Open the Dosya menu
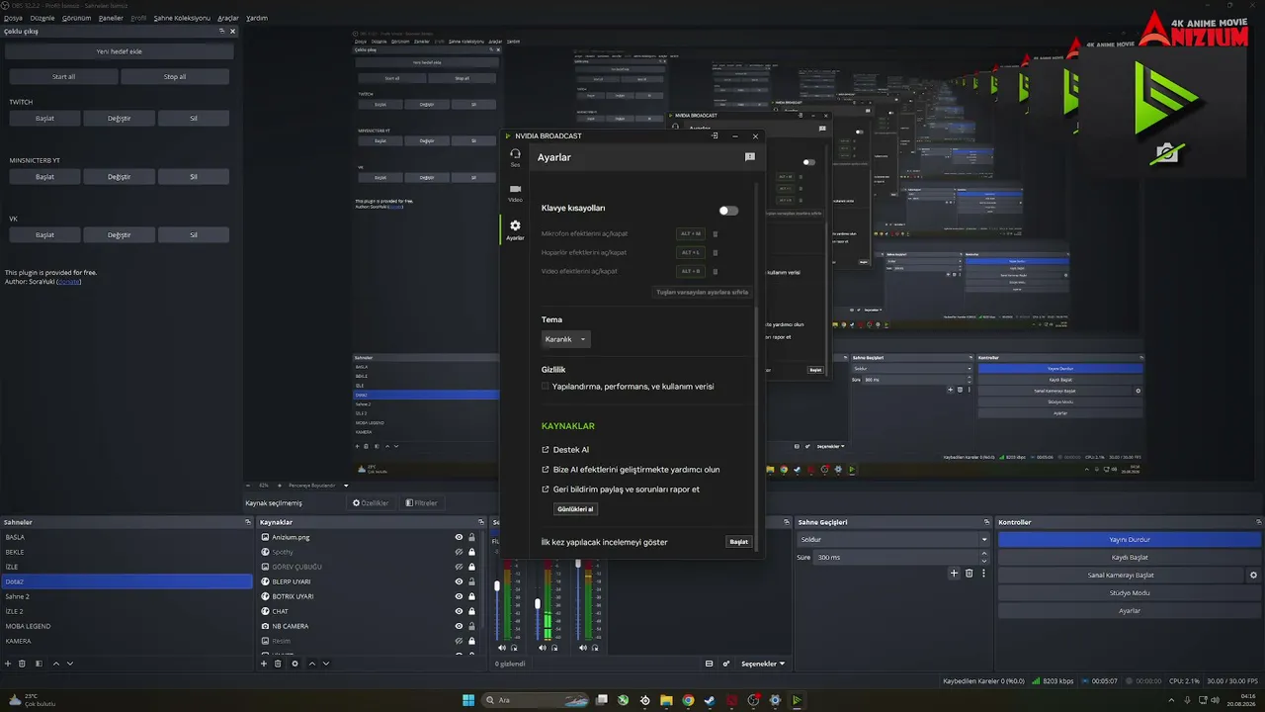Viewport: 1265px width, 712px height. (x=13, y=18)
